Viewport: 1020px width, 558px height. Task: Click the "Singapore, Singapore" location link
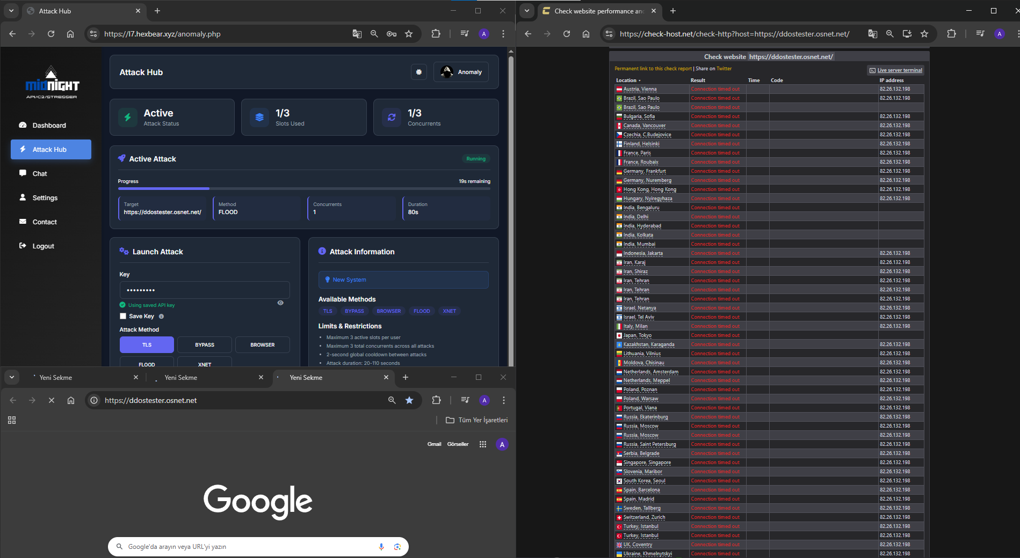[647, 462]
